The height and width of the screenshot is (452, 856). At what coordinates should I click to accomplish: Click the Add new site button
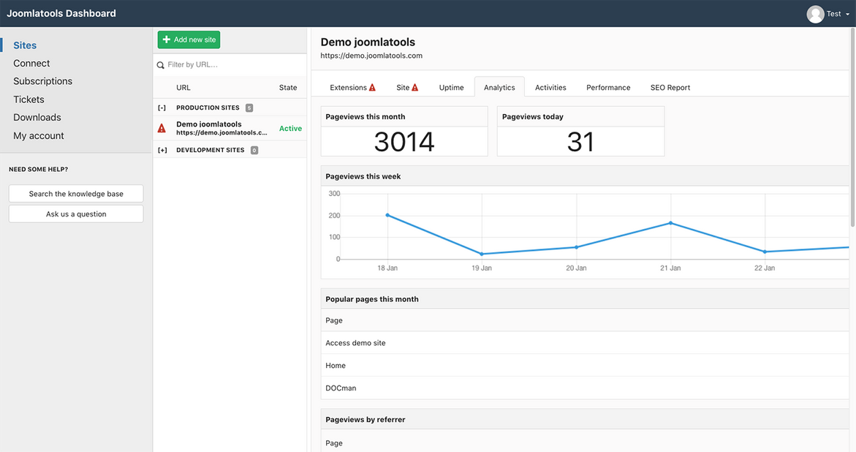point(189,39)
